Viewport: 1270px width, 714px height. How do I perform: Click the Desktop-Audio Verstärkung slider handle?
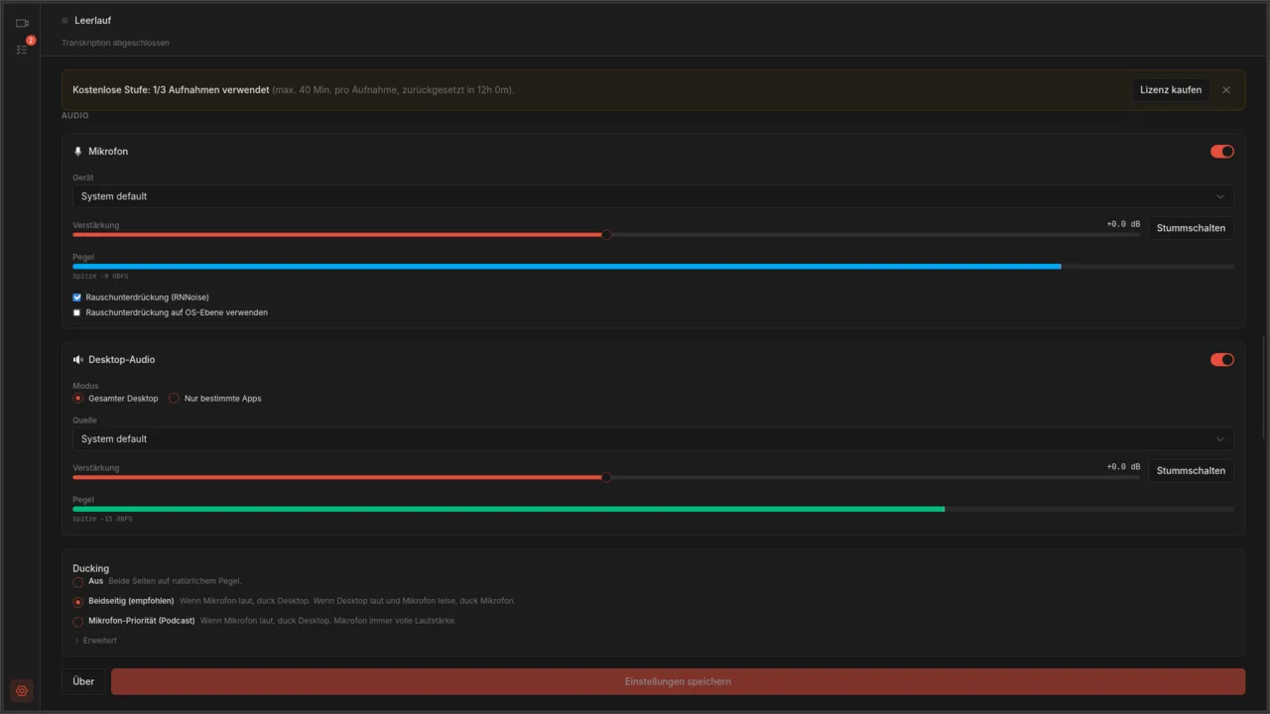tap(606, 478)
